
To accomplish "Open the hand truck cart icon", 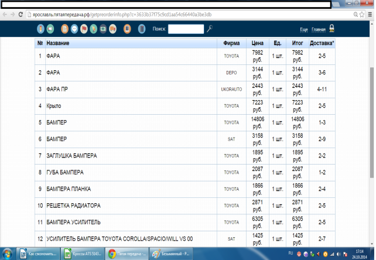I will (94, 29).
